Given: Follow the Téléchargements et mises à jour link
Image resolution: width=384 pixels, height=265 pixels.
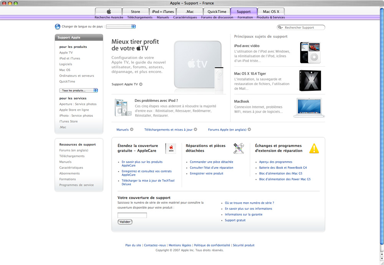Looking at the screenshot, I should point(168,130).
